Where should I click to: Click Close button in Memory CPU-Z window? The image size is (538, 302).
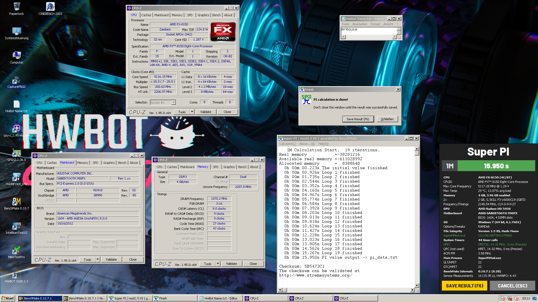tap(253, 264)
